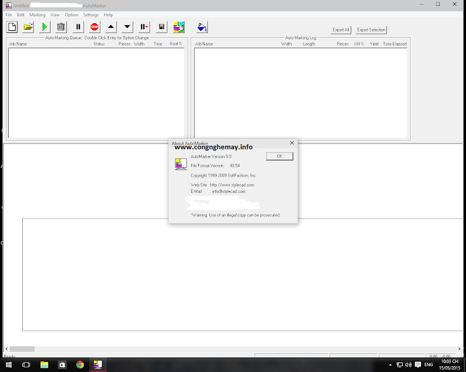Click the Export All button
The height and width of the screenshot is (372, 466).
341,30
